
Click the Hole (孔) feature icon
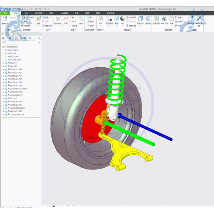pyautogui.click(x=89, y=18)
